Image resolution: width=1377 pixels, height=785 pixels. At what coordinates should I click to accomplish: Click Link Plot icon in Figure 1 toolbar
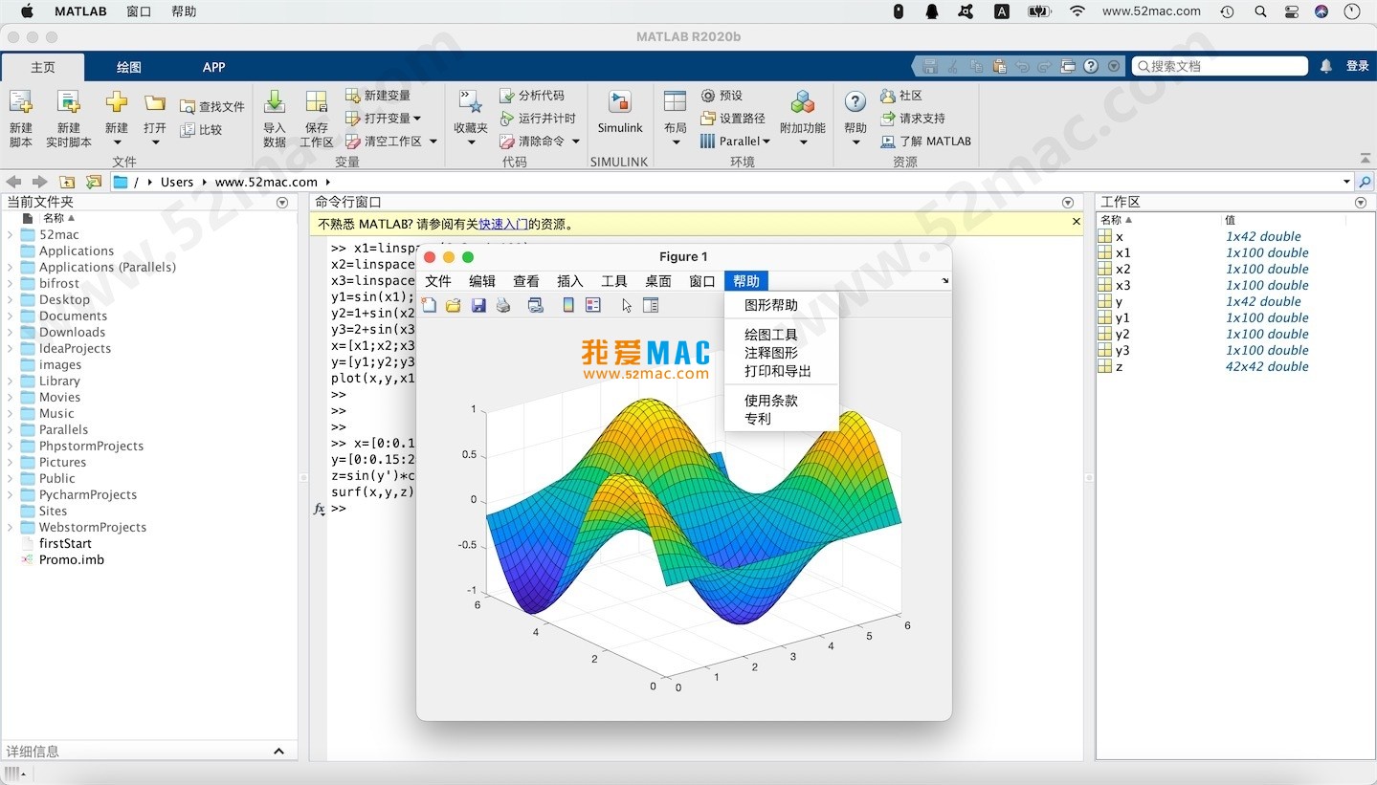point(536,305)
